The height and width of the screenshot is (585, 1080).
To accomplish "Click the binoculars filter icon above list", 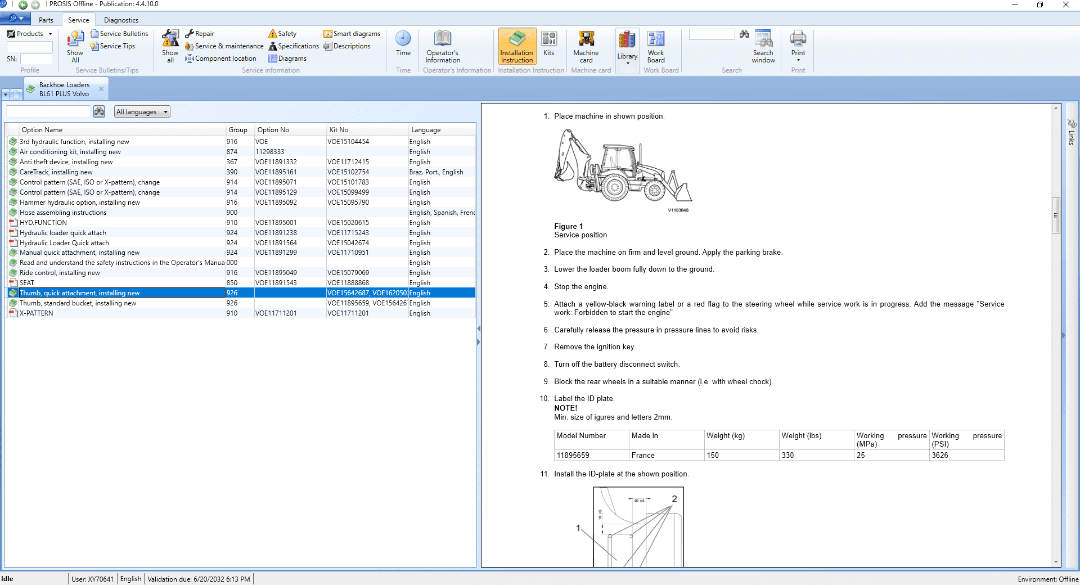I will [x=99, y=111].
